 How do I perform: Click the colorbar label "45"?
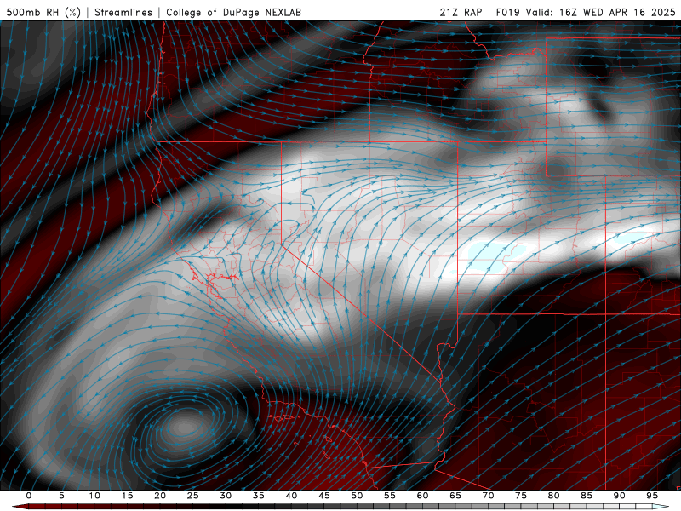pyautogui.click(x=324, y=496)
